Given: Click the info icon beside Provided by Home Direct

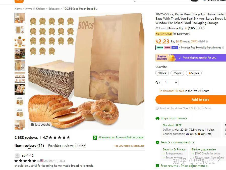Looking at the screenshot, I should tap(157, 108).
